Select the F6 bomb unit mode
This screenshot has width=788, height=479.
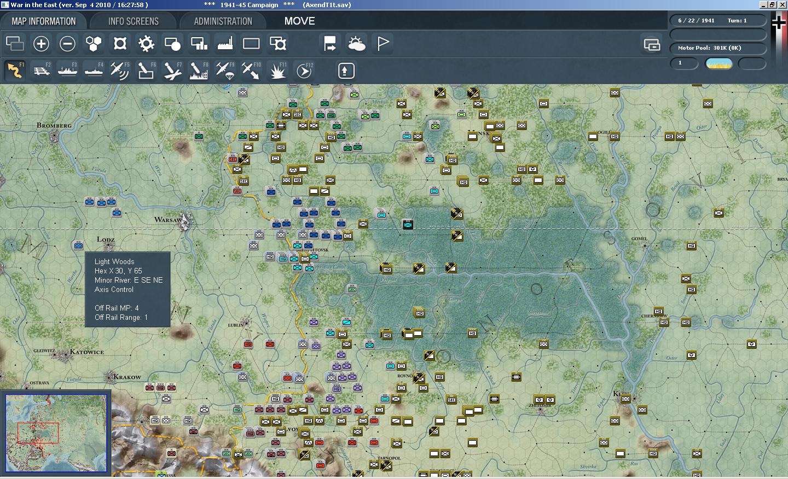(146, 71)
